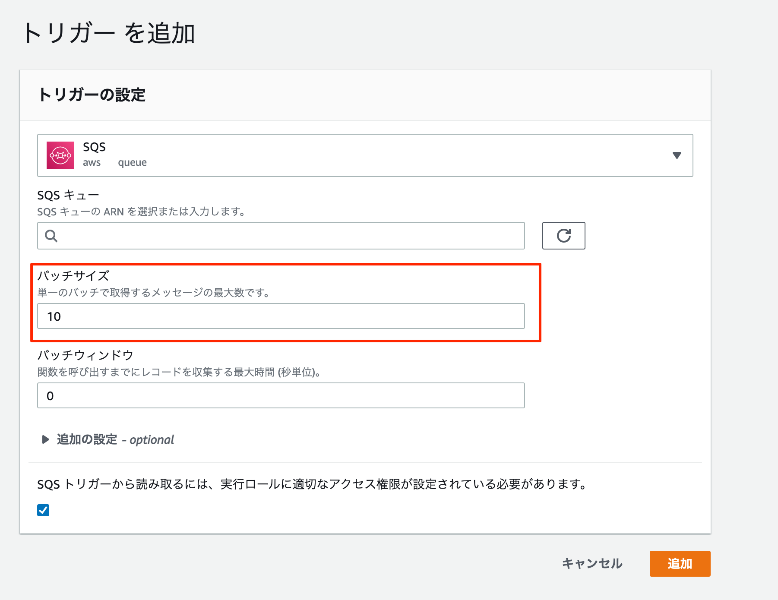Open the trigger source dropdown arrow

point(677,155)
